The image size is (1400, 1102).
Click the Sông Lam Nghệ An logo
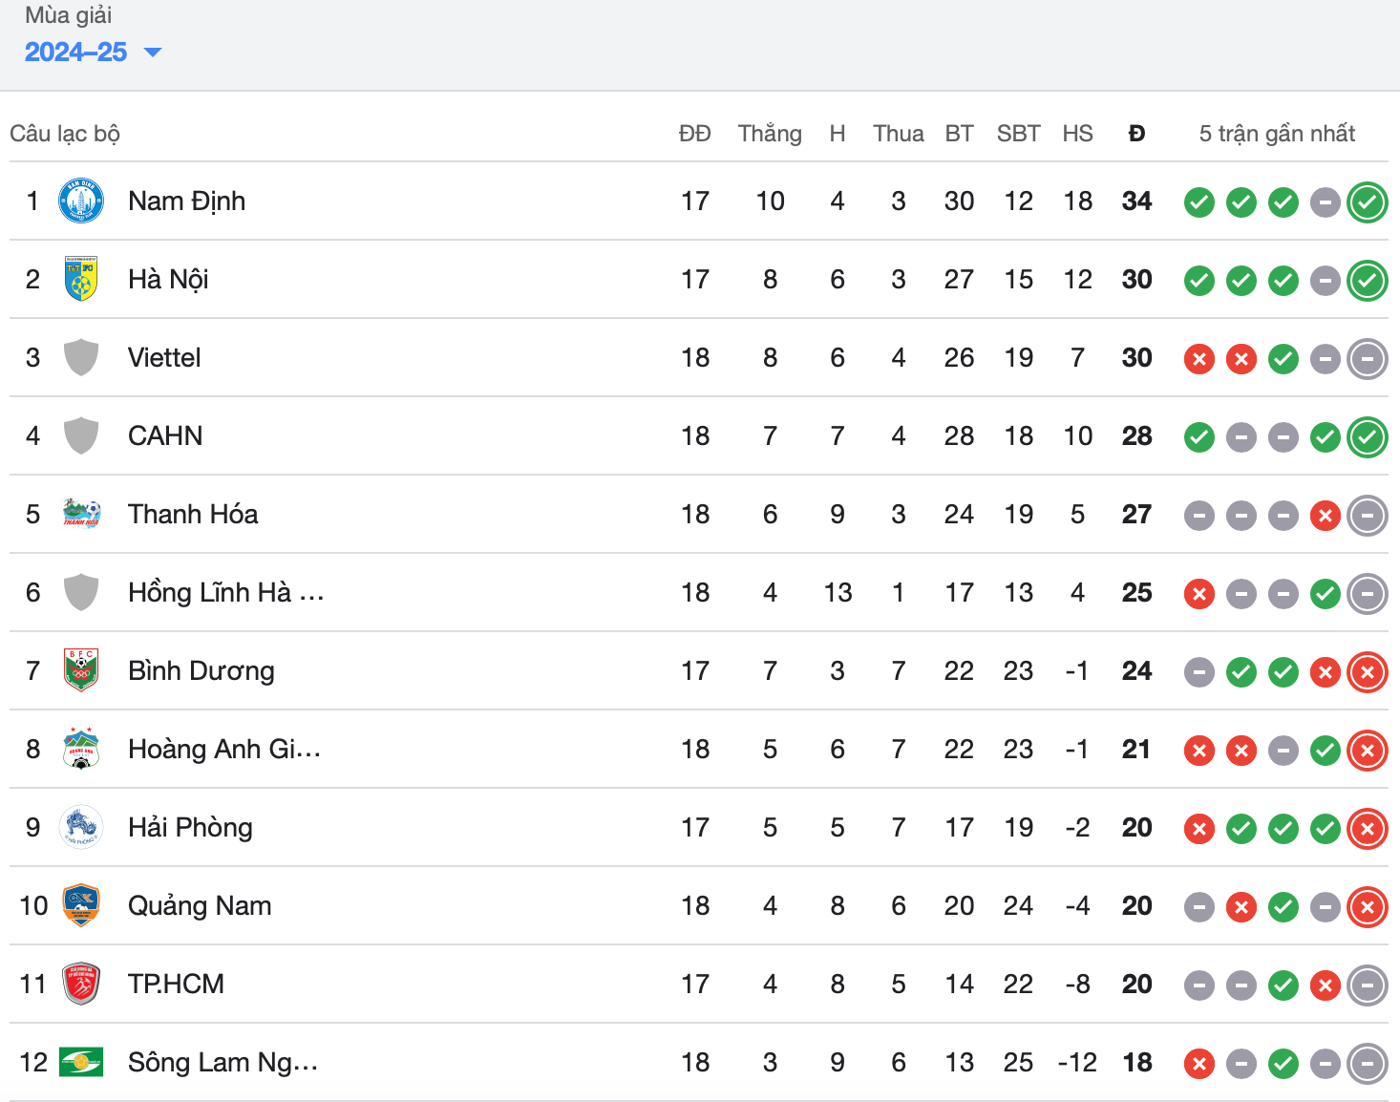81,1062
